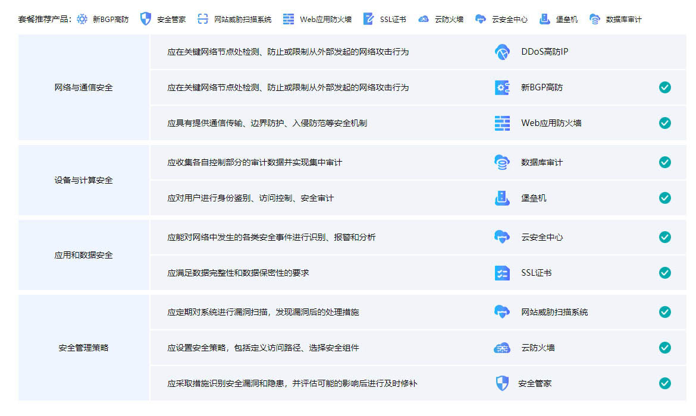696x416 pixels.
Task: Click the 网站威胁扫描系统 scan icon in top bar
Action: pyautogui.click(x=203, y=18)
